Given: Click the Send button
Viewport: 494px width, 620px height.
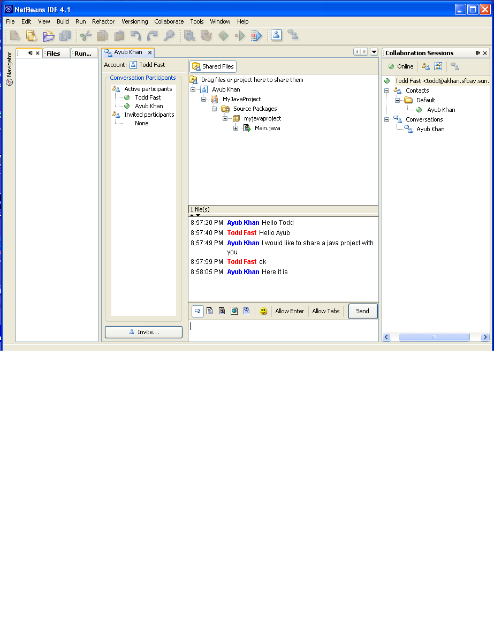Looking at the screenshot, I should click(362, 311).
